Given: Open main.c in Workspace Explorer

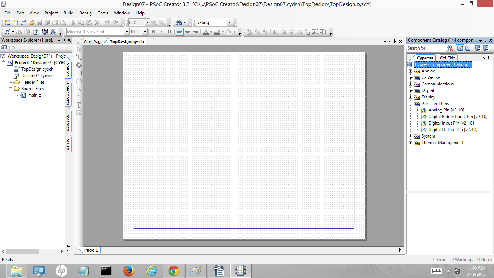Looking at the screenshot, I should click(34, 95).
